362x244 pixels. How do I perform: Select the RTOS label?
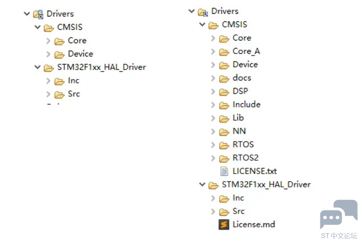[x=243, y=144]
